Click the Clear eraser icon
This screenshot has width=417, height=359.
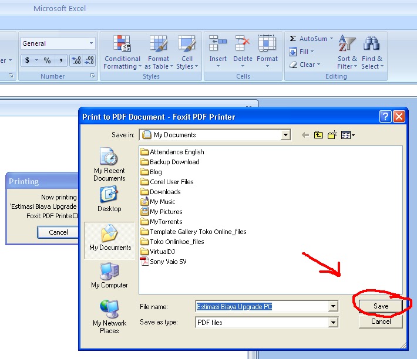tap(293, 65)
